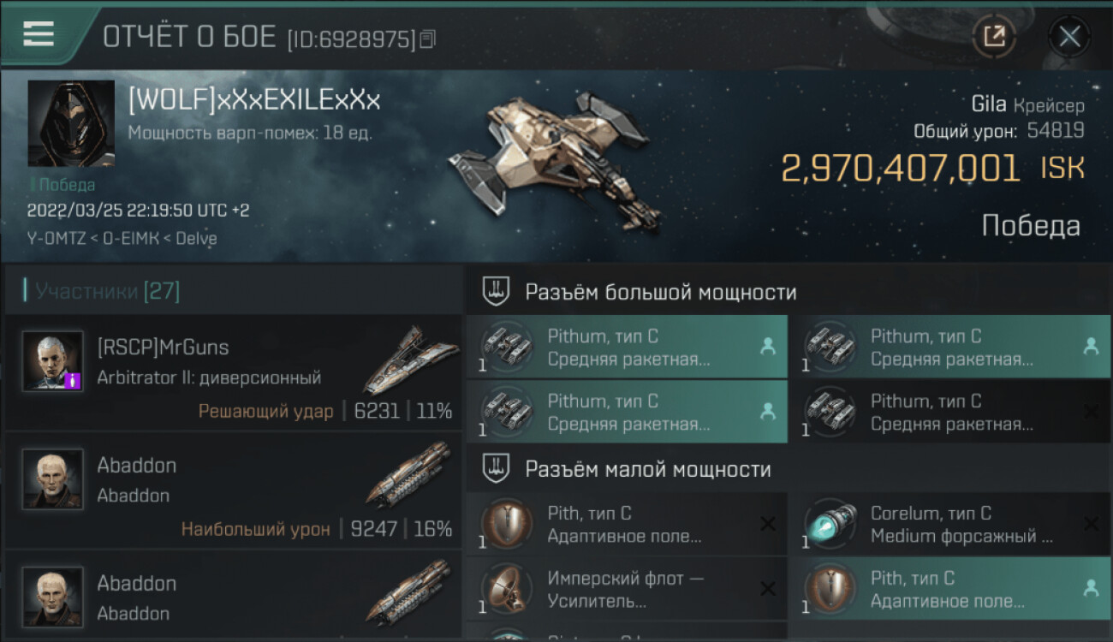Open xXxEXILExXx pilot portrait

click(x=71, y=123)
